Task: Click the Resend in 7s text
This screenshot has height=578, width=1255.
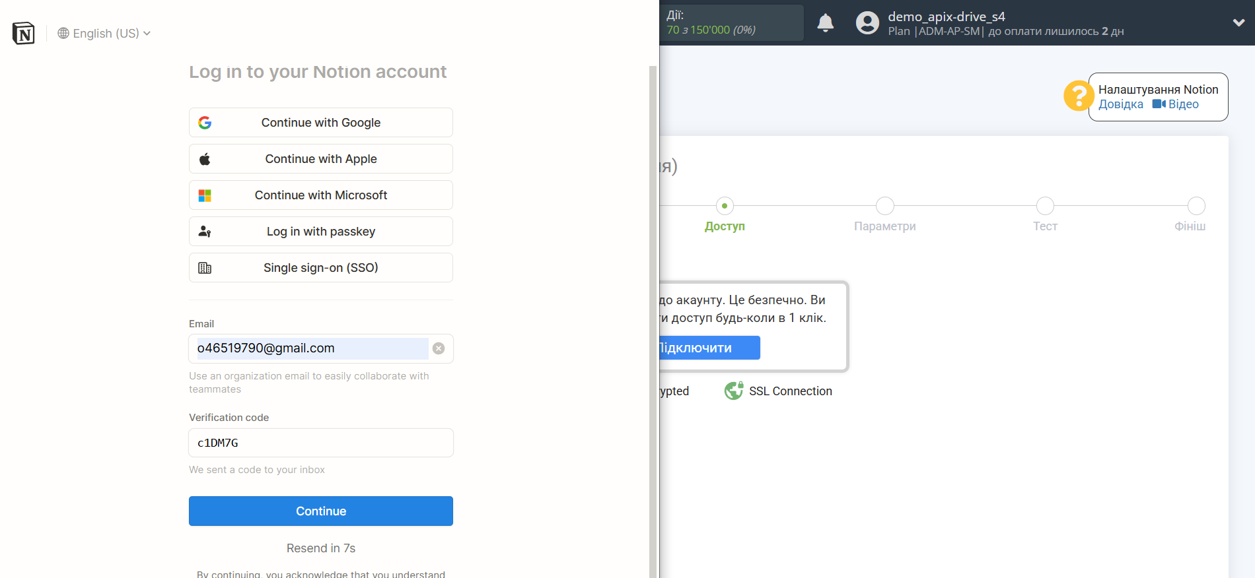Action: (x=321, y=548)
